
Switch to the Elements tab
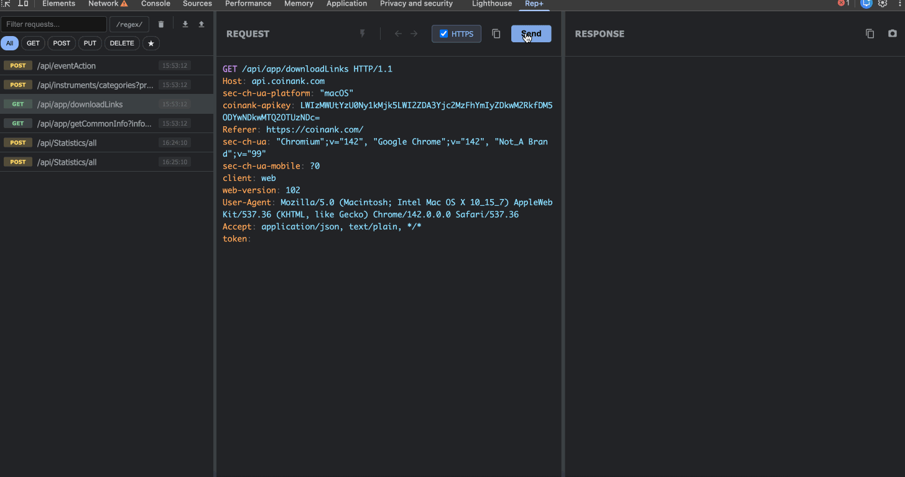(x=58, y=4)
